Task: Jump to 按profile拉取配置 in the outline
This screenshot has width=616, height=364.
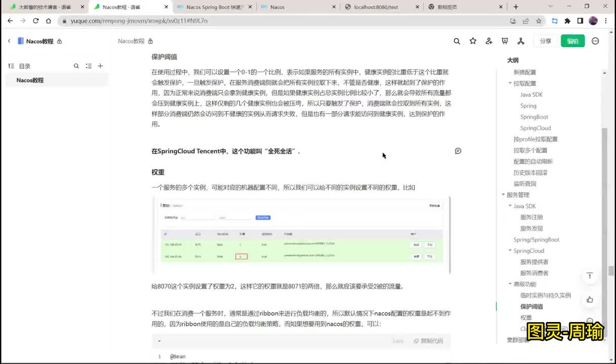Action: [x=535, y=140]
